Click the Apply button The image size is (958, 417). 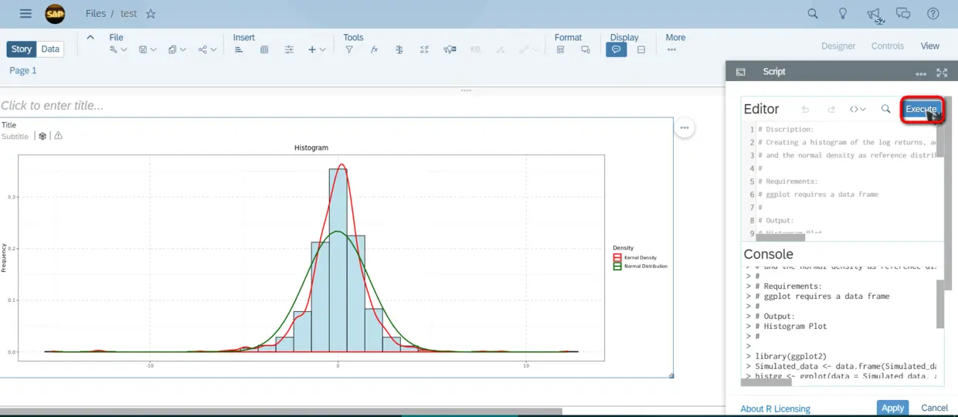coord(892,408)
